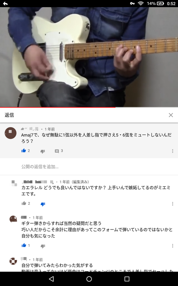
Task: Open avatar of ギター弾き reply author
Action: (13, 219)
